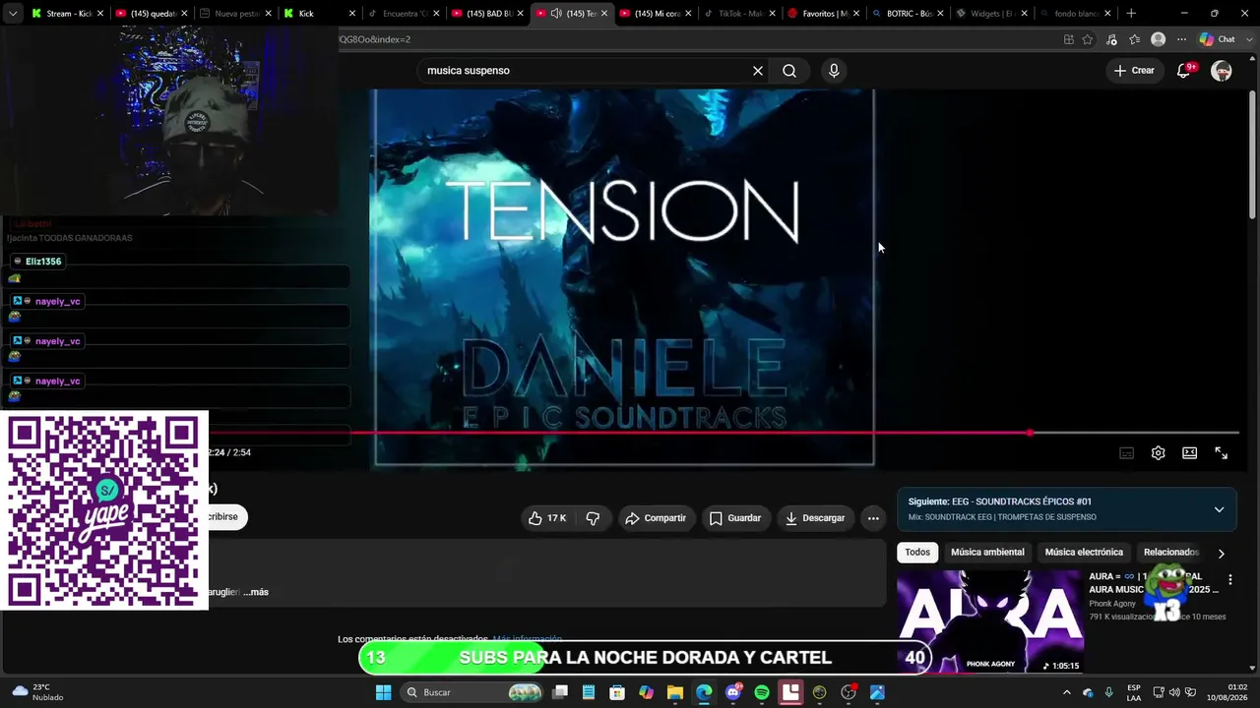Open Edge settings and more menu
1260x708 pixels.
point(1182,39)
